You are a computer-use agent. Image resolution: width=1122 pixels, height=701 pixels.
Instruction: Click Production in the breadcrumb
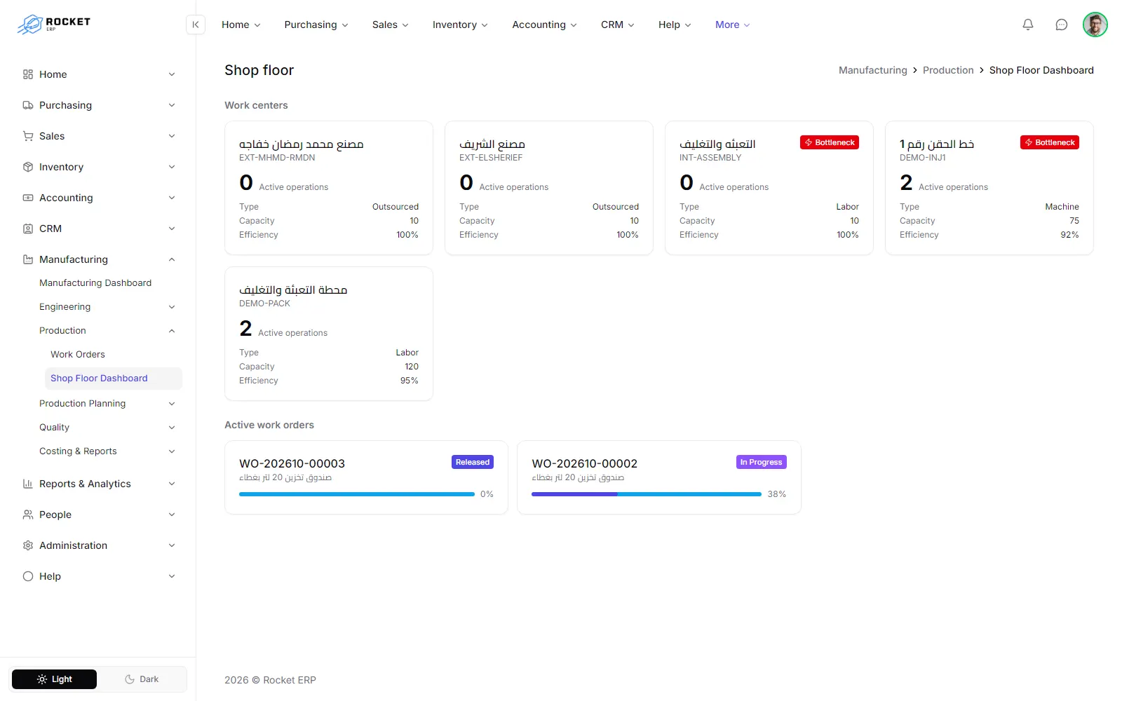coord(948,70)
